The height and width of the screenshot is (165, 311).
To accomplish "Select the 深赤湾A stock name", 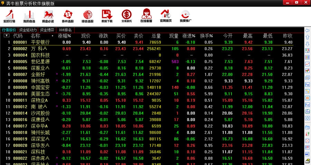I will pyautogui.click(x=40, y=158).
